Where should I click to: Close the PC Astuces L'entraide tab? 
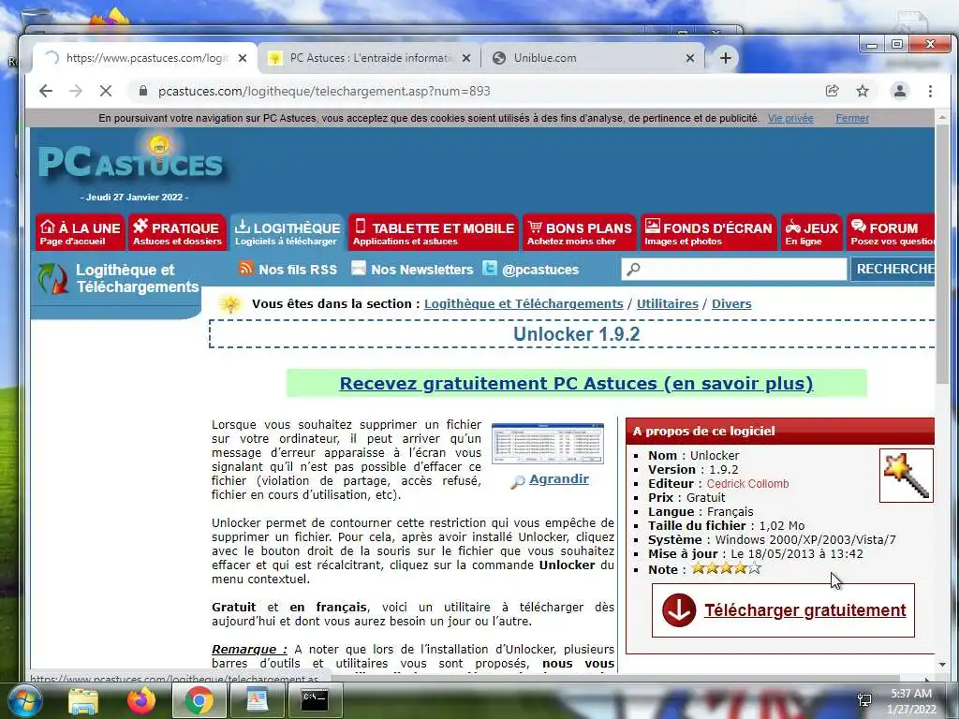point(466,58)
